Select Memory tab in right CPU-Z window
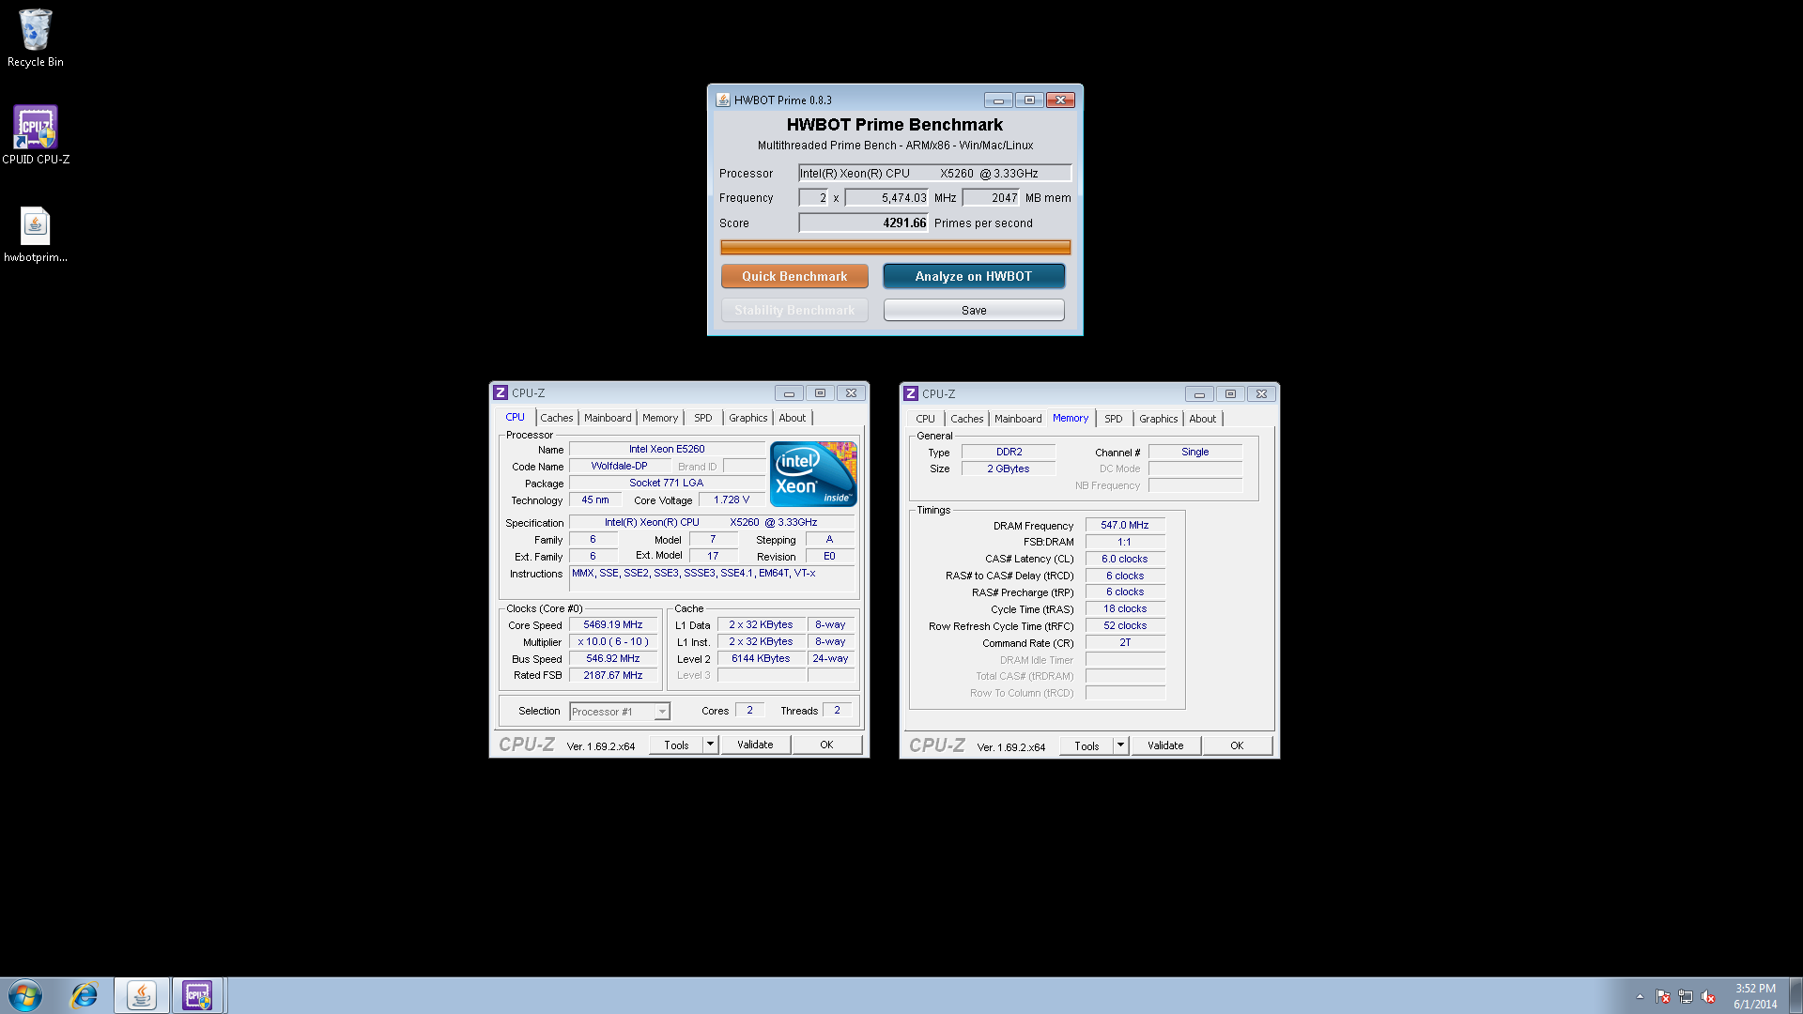Image resolution: width=1803 pixels, height=1014 pixels. 1071,418
